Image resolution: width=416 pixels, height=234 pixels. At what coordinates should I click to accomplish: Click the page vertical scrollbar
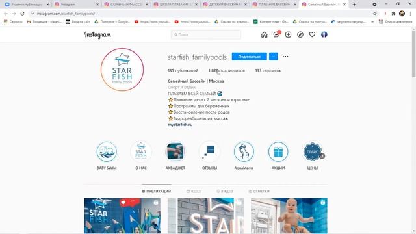[413, 55]
